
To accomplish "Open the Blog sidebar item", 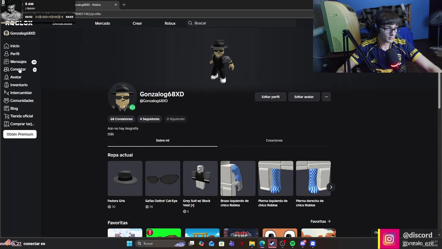I will [x=14, y=108].
